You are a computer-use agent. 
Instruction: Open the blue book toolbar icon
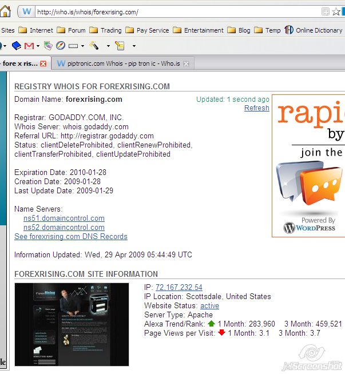coord(17,46)
